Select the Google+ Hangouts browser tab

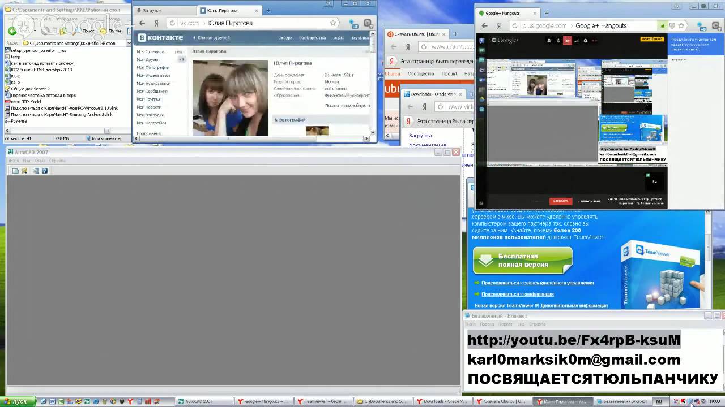(x=507, y=13)
